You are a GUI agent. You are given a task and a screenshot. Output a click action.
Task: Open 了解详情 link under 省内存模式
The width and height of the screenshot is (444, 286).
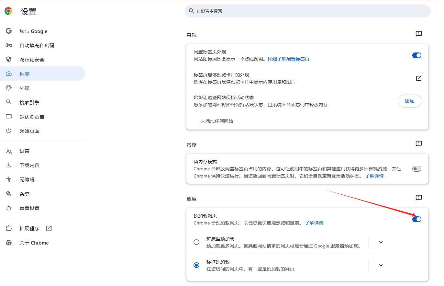(374, 176)
